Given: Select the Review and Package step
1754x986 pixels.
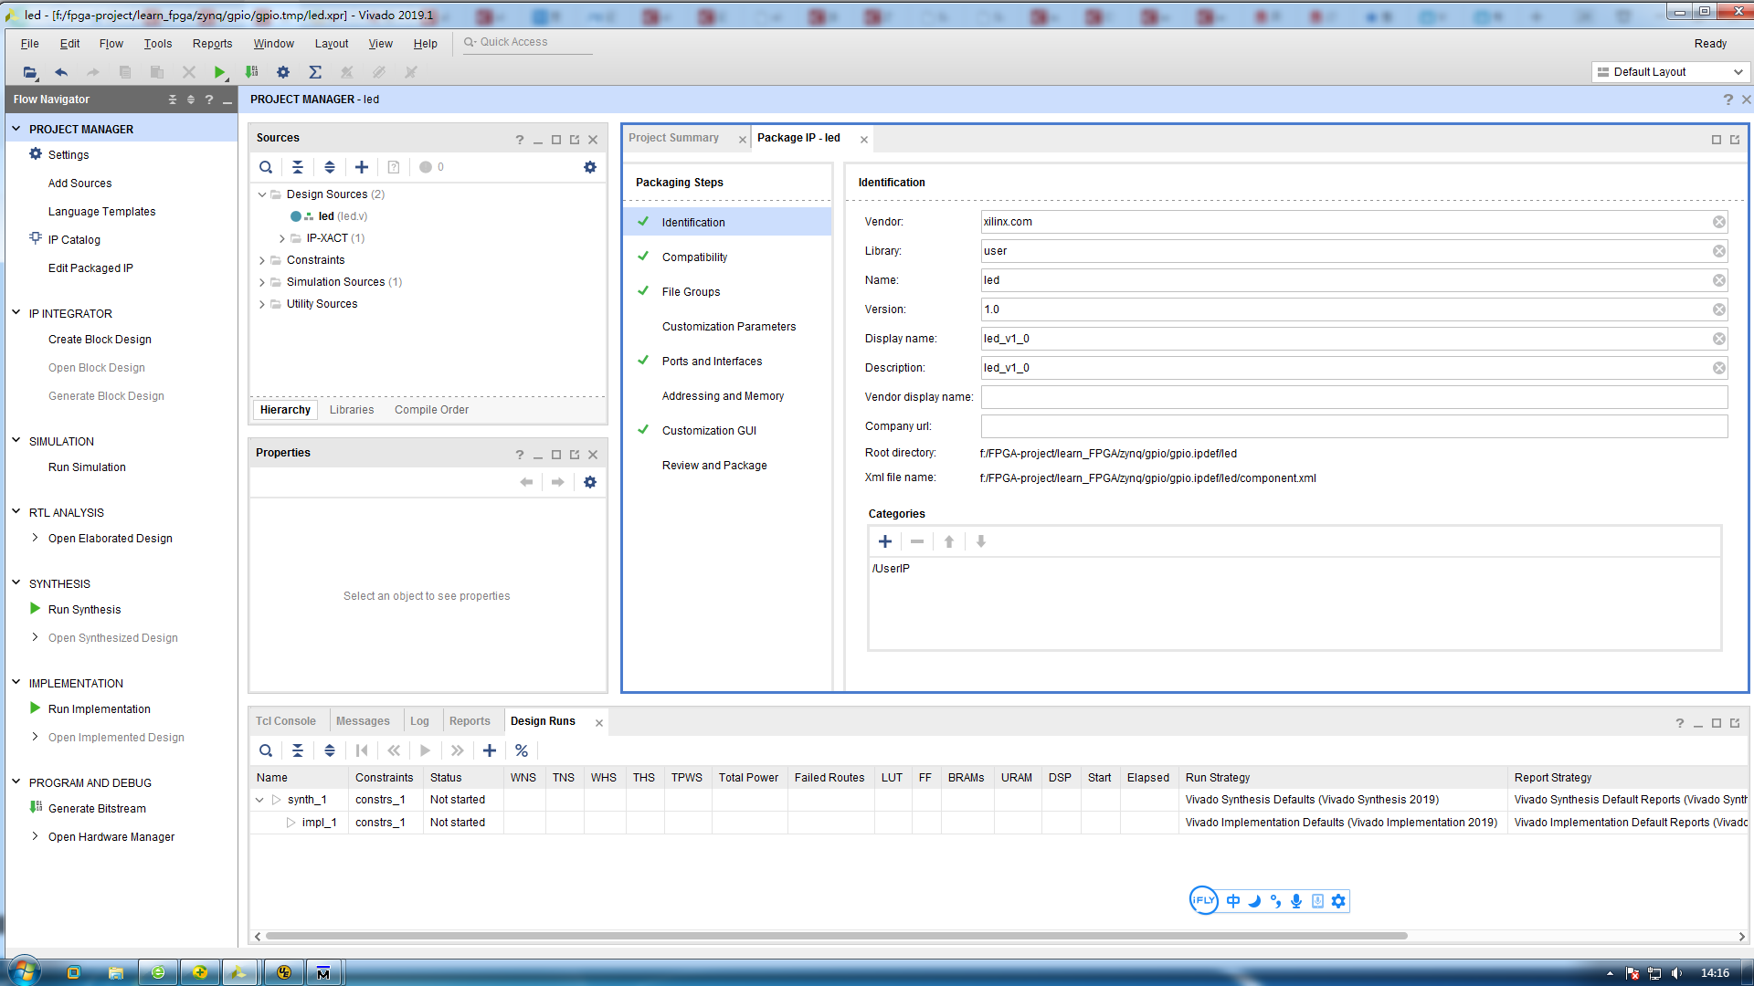Looking at the screenshot, I should tap(714, 466).
